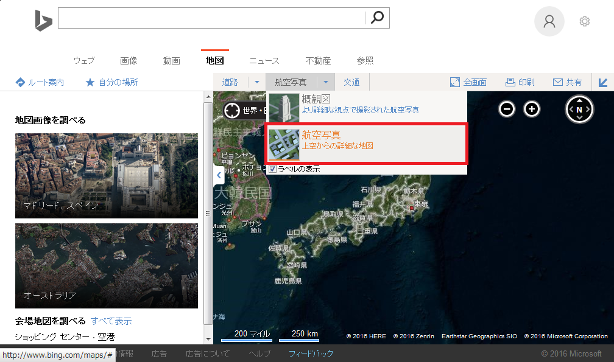614x362 pixels.
Task: Click the ショッピング センター・空港 text
Action: tap(65, 336)
